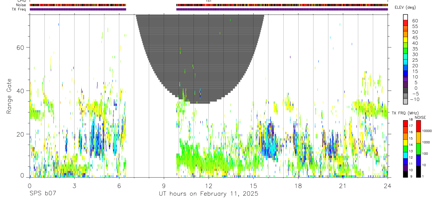Image resolution: width=436 pixels, height=201 pixels.
Task: Click x-axis tick label '24'
Action: [x=388, y=186]
